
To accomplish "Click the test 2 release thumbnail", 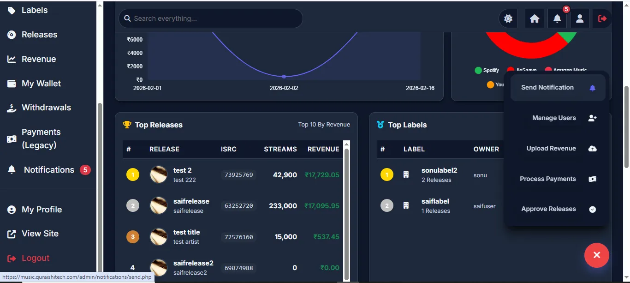I will click(x=159, y=175).
